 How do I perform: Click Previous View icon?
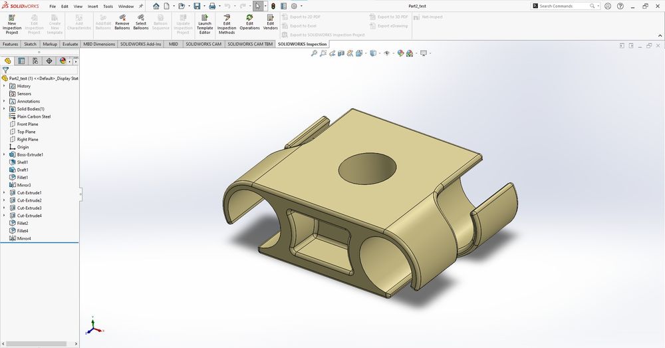coord(332,53)
